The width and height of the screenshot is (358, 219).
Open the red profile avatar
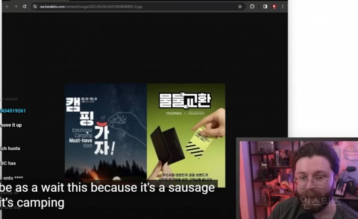[274, 7]
